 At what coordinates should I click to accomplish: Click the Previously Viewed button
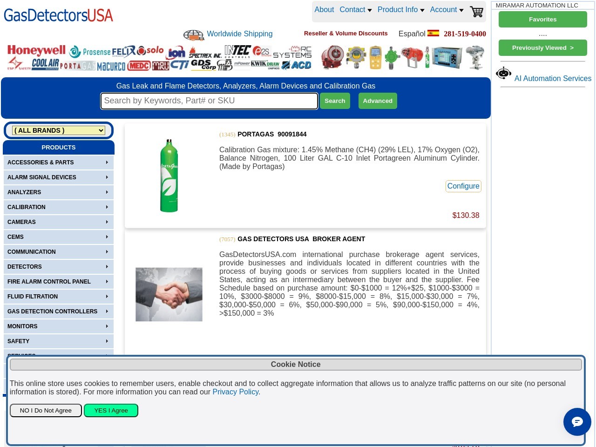(543, 48)
